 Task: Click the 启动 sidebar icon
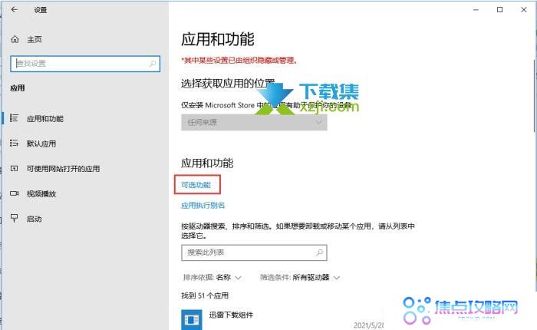[14, 218]
